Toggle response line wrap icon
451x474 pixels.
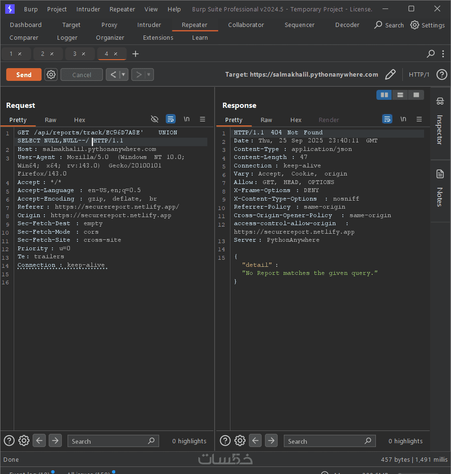click(x=387, y=119)
